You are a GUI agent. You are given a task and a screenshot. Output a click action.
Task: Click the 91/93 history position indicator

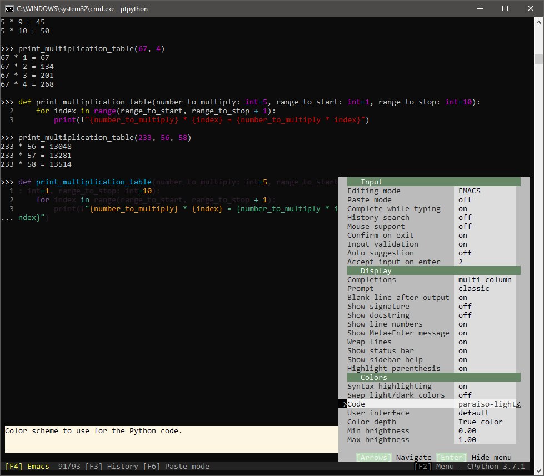click(69, 467)
